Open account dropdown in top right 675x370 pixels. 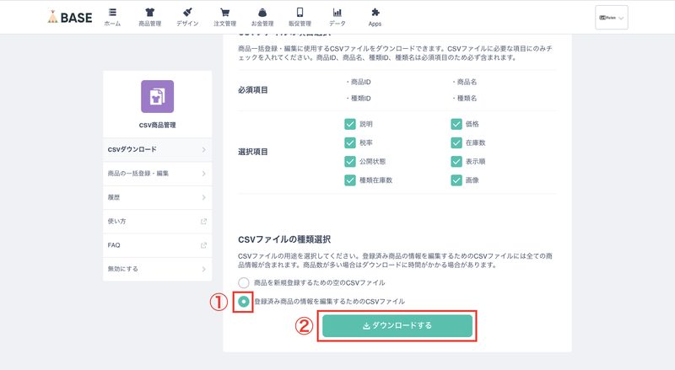(611, 18)
